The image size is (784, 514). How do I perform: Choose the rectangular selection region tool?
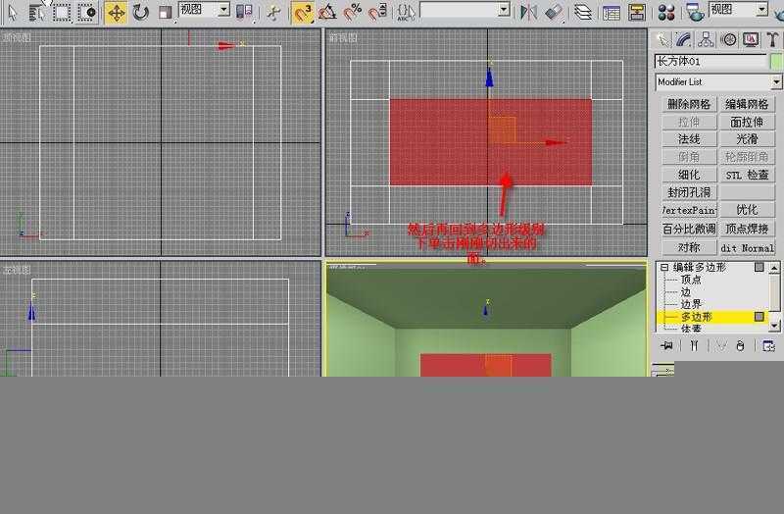[62, 12]
